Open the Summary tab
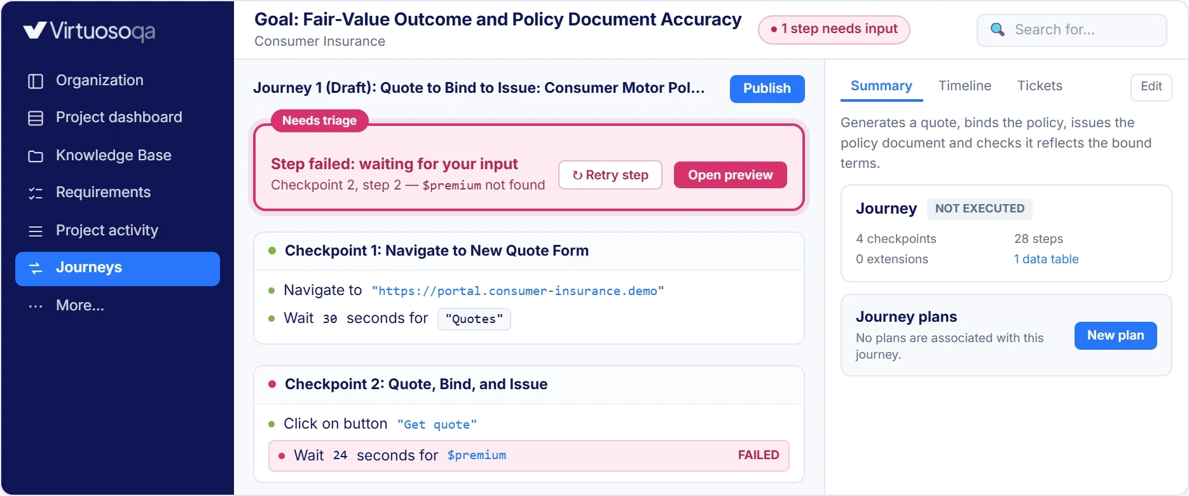 tap(881, 86)
